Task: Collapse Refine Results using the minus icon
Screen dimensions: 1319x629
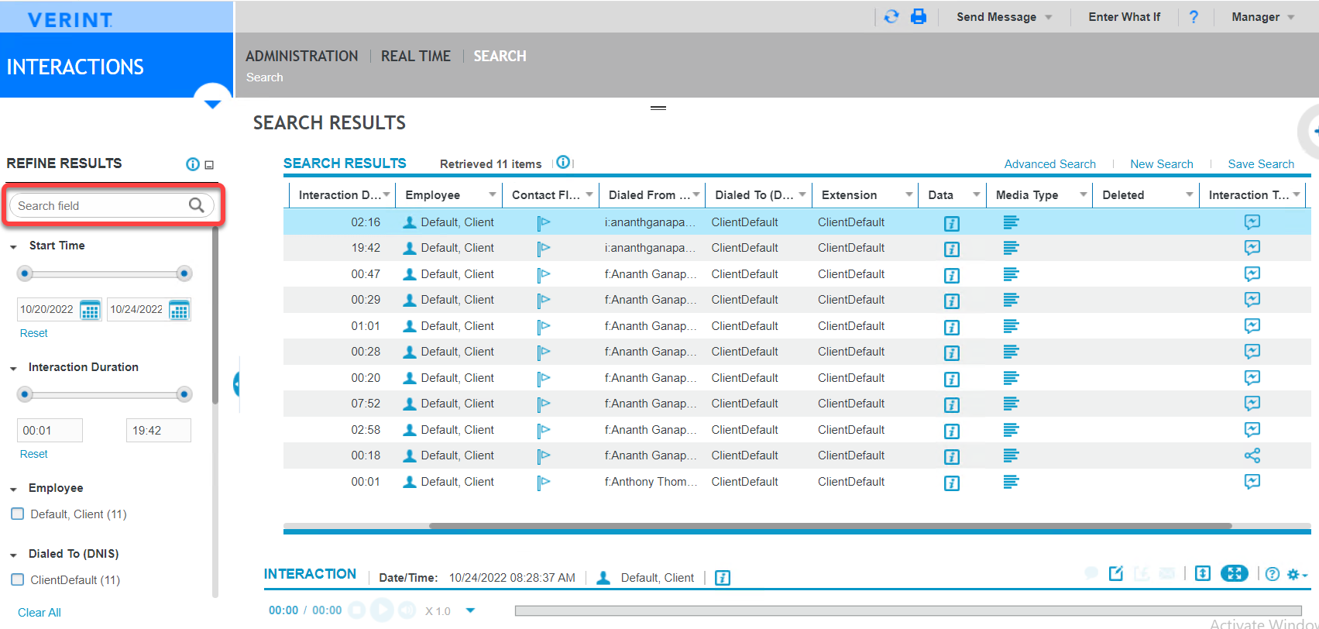Action: (209, 165)
